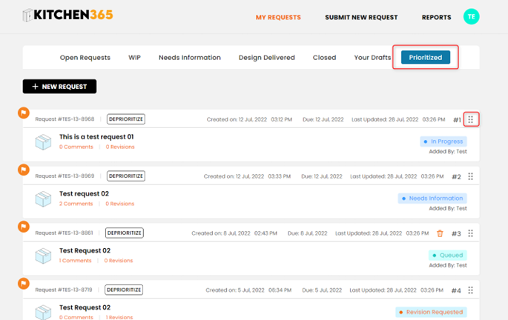Click box icon of 'This is a test request 01'
The width and height of the screenshot is (508, 320).
43,142
